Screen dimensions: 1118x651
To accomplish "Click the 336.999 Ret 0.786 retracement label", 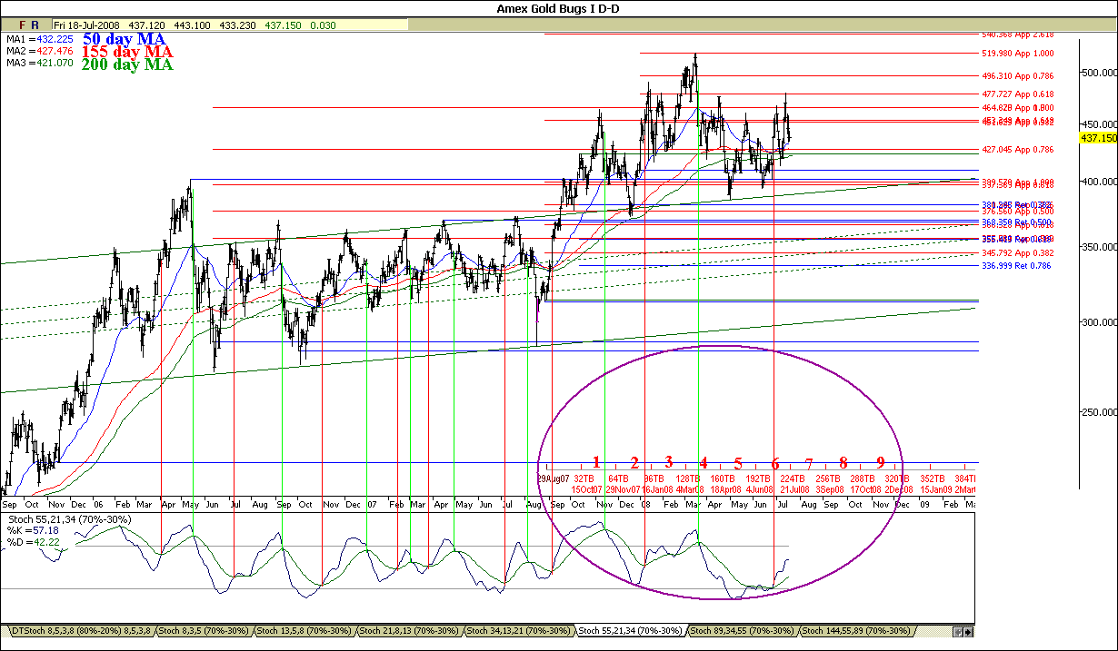I will (1017, 266).
